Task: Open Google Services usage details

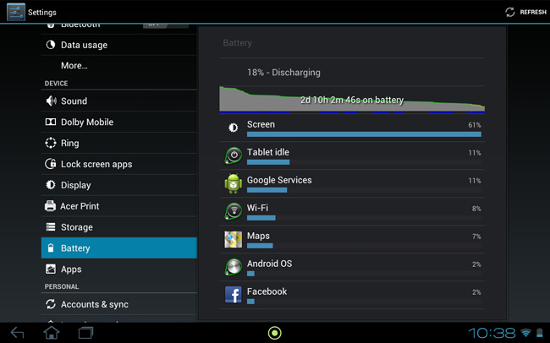Action: 352,183
